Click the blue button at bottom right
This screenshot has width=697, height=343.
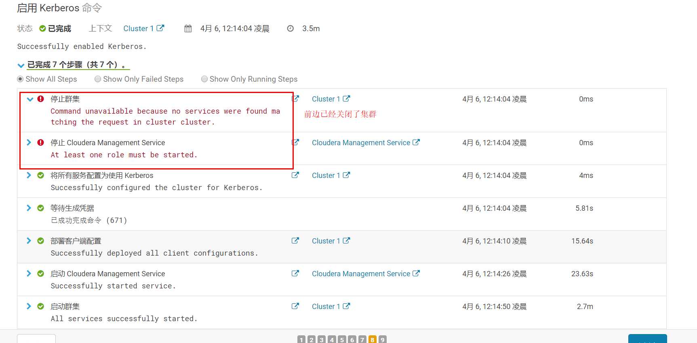pos(647,339)
